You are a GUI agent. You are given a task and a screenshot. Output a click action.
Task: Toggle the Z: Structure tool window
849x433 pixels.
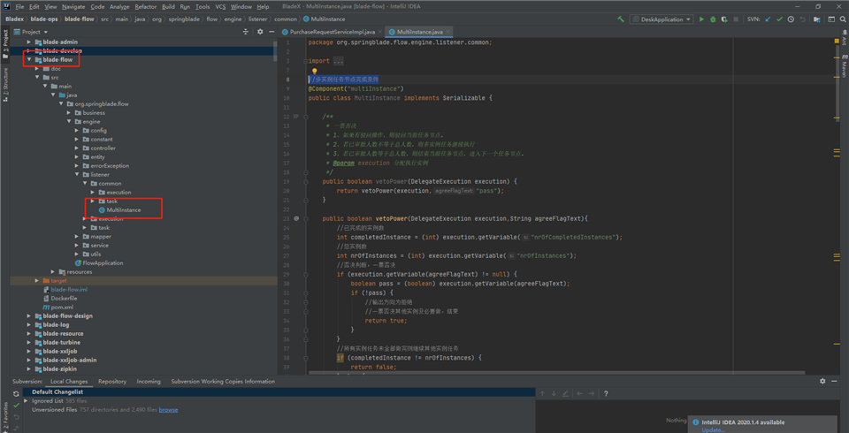point(5,85)
